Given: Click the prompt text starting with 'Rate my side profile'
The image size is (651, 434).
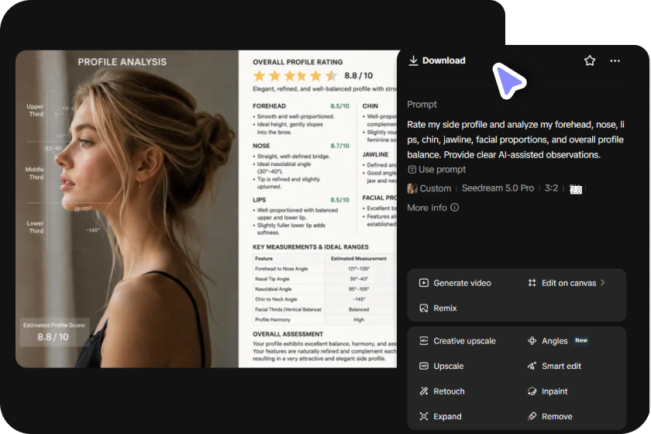Looking at the screenshot, I should pos(515,139).
